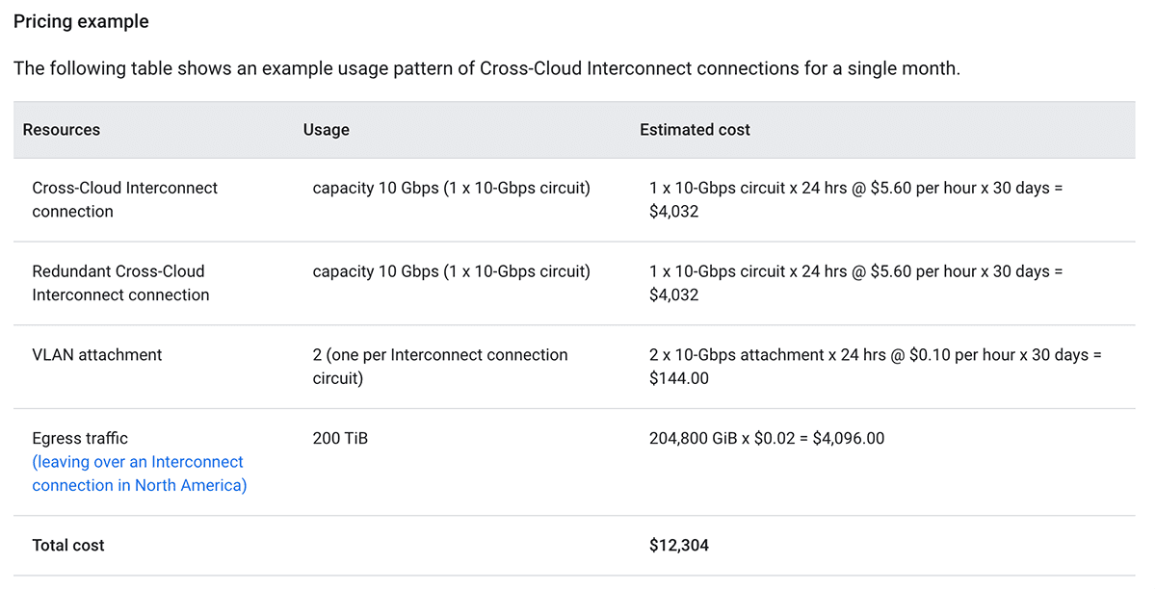Click the VLAN attachment resource cell

point(97,355)
